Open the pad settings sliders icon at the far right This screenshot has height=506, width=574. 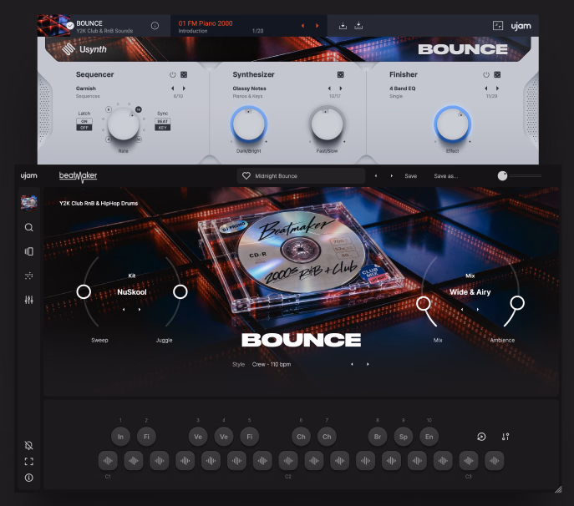coord(505,437)
